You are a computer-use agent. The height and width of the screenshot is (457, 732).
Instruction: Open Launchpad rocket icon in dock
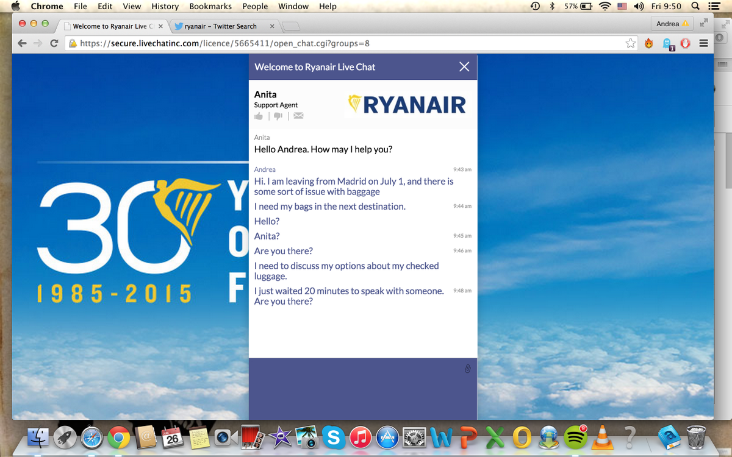pyautogui.click(x=65, y=436)
